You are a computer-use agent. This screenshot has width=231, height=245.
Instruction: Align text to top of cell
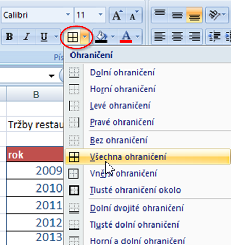pyautogui.click(x=160, y=15)
